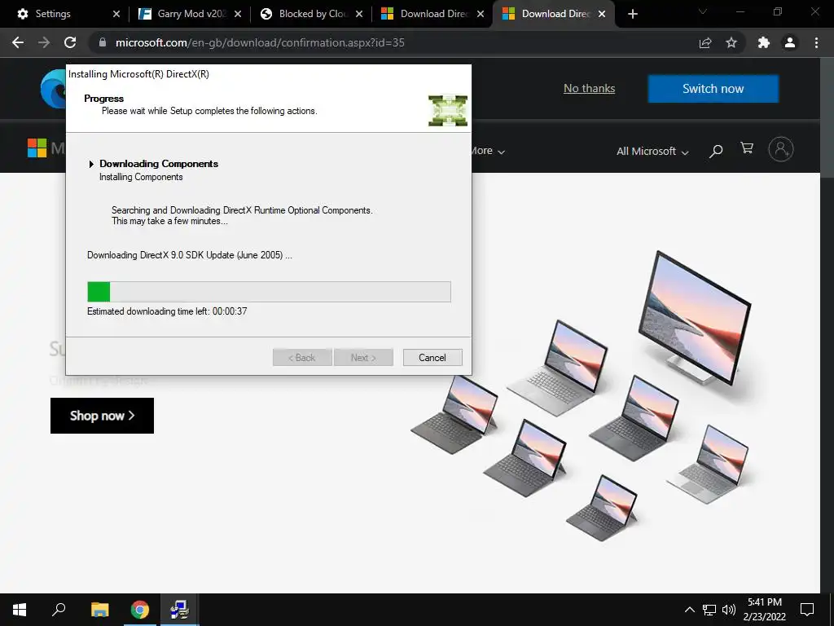Expand the More menu on Microsoft site
Screen dimensions: 834x626
tap(488, 151)
